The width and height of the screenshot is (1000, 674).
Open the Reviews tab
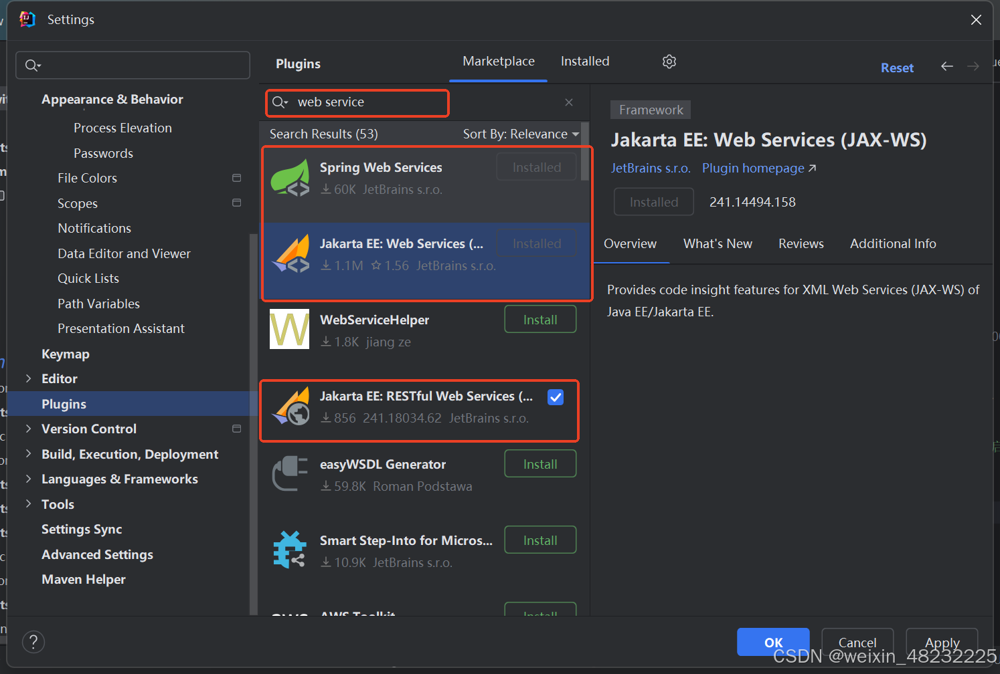point(801,244)
